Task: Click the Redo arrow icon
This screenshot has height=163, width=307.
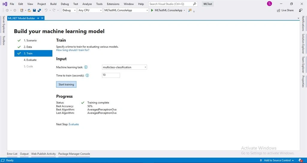Action: click(54, 10)
